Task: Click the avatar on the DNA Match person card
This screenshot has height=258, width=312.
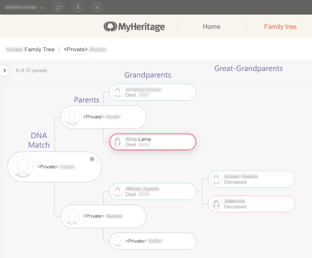Action: (x=22, y=167)
